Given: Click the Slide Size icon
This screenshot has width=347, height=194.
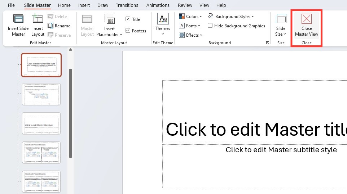Looking at the screenshot, I should point(281,19).
